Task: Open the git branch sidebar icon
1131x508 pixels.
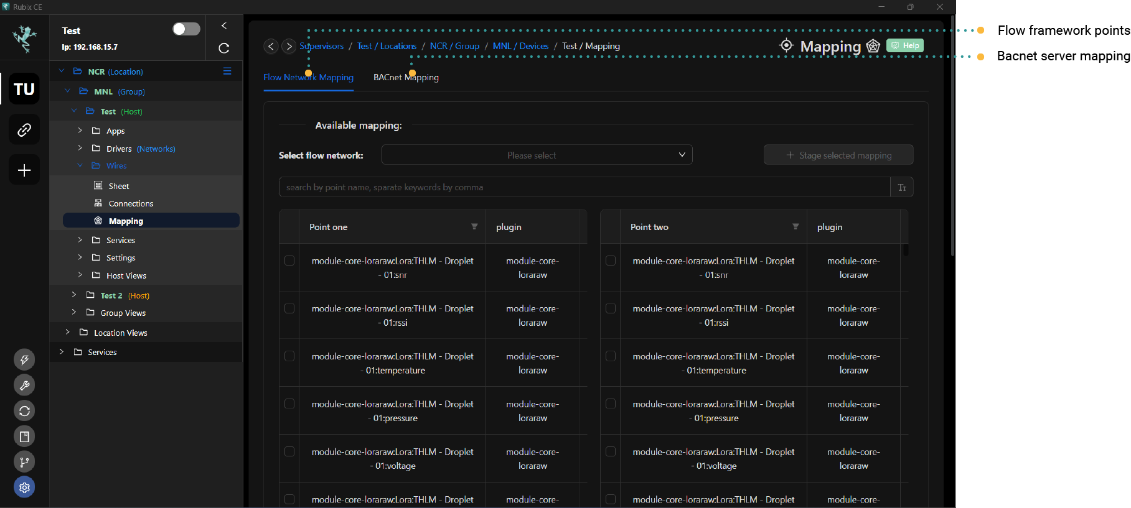Action: coord(24,462)
